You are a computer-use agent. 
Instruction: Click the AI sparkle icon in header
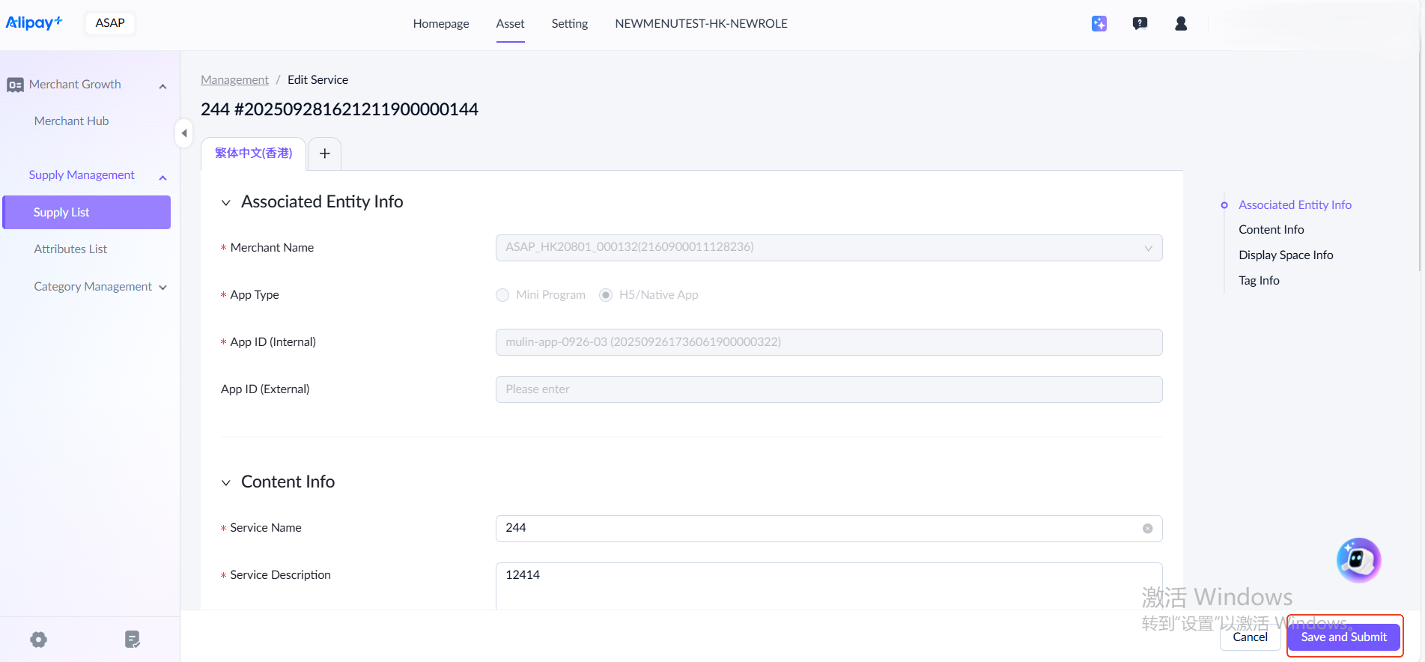(x=1099, y=24)
